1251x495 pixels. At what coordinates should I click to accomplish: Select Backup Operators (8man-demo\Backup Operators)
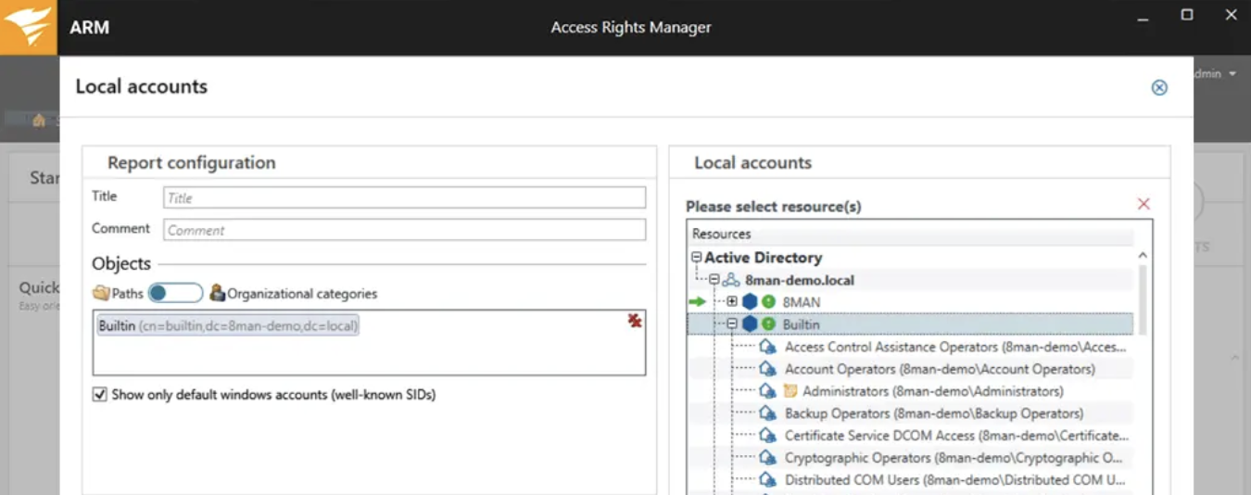pos(934,413)
